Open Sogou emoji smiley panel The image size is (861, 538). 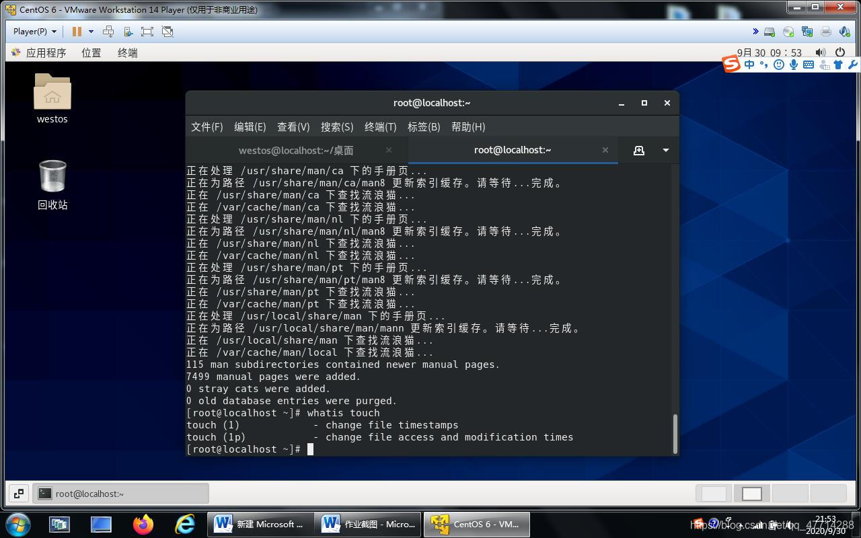click(x=779, y=65)
